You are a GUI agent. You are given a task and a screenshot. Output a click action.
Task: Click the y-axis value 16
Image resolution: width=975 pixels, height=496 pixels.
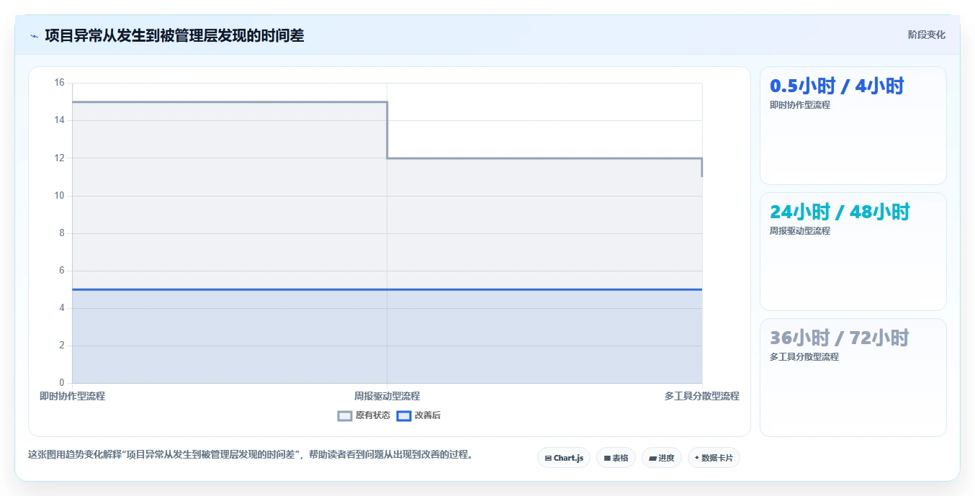[x=59, y=83]
